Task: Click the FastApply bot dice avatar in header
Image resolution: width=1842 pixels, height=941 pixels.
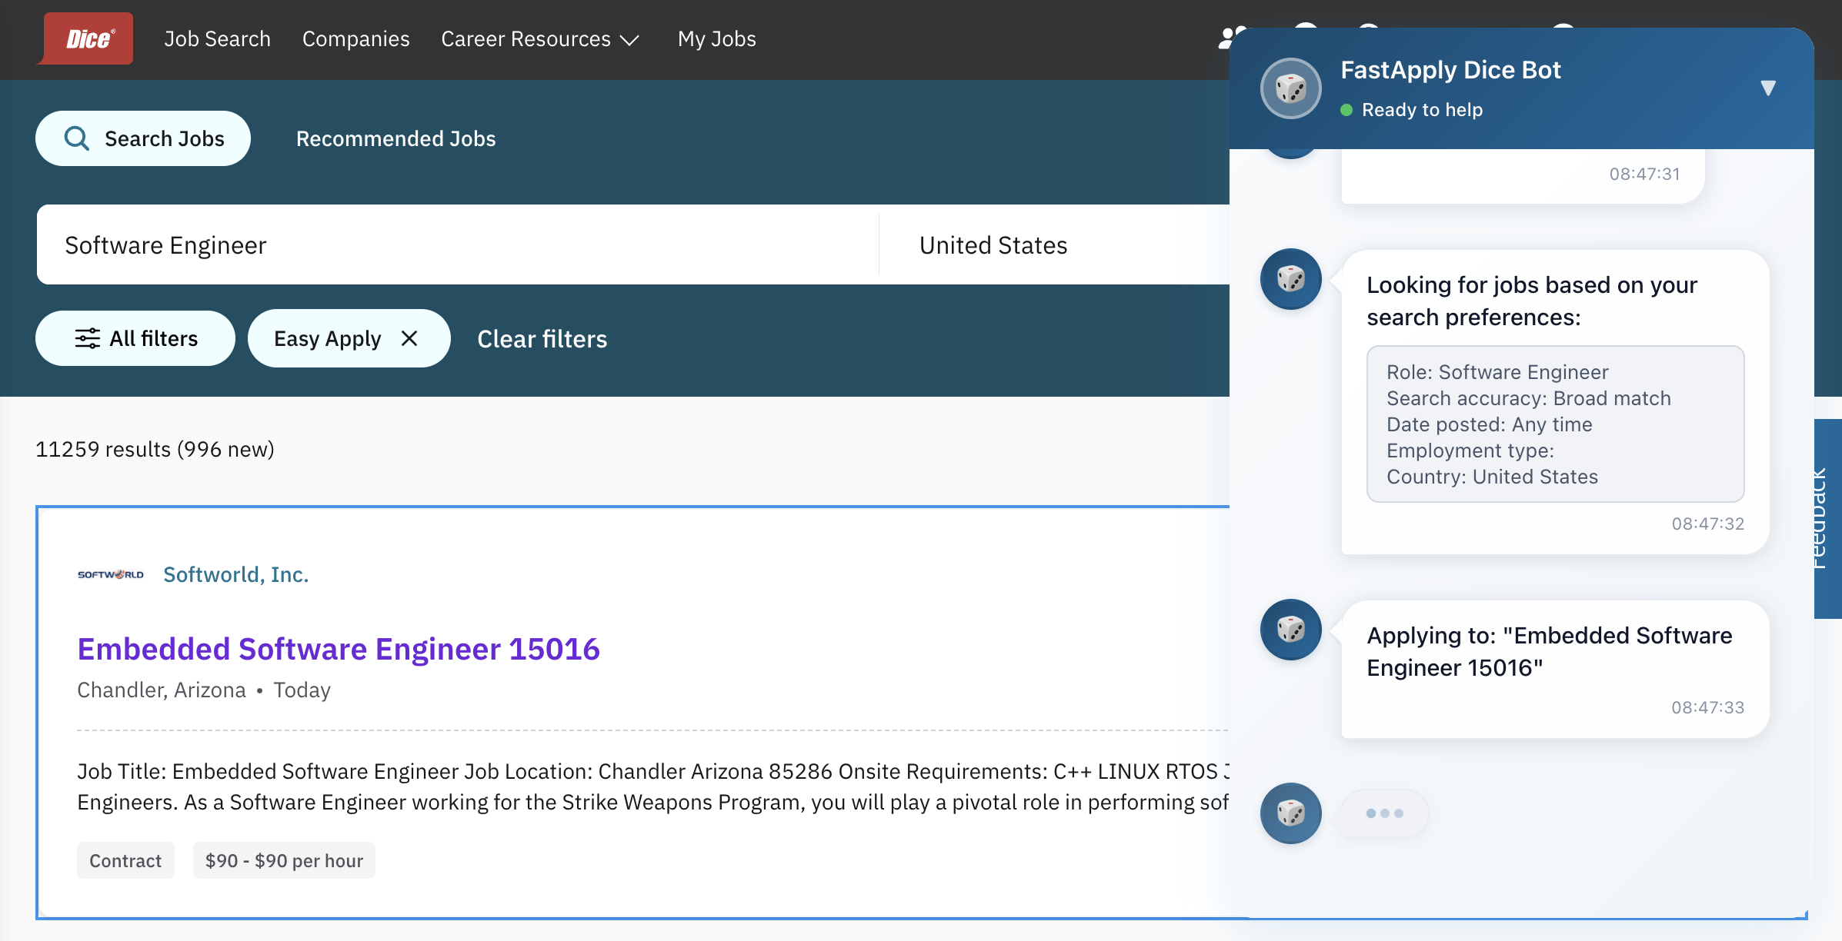Action: point(1290,88)
